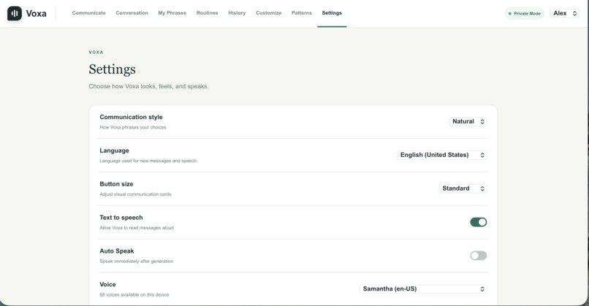Click the Text to speech label
This screenshot has width=589, height=306.
point(121,218)
